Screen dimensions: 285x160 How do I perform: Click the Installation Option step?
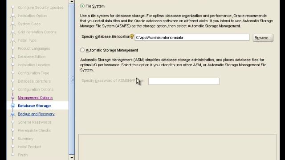point(33,16)
